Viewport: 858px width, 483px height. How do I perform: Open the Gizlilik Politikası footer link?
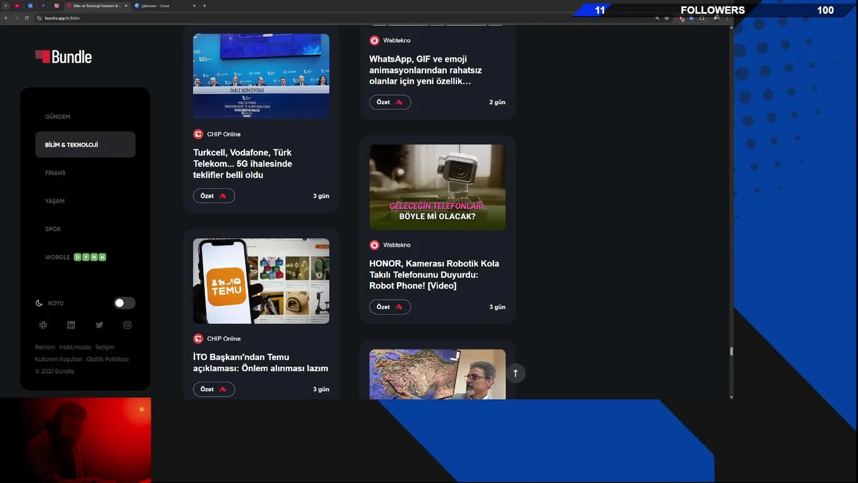107,360
